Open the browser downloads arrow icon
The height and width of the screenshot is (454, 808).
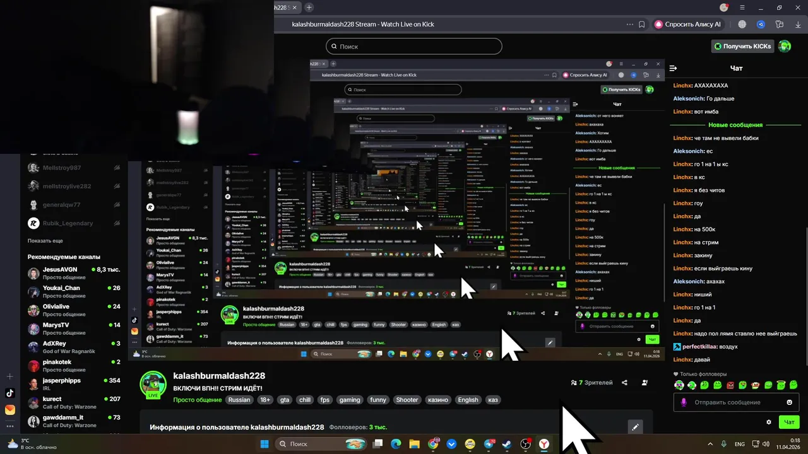(x=797, y=25)
